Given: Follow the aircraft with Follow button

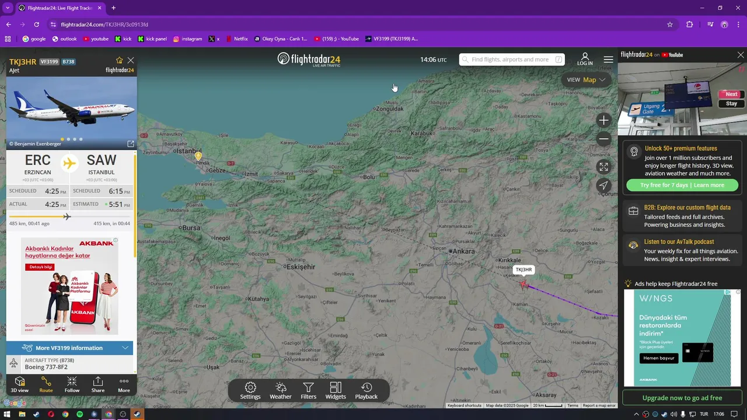Looking at the screenshot, I should pos(72,384).
